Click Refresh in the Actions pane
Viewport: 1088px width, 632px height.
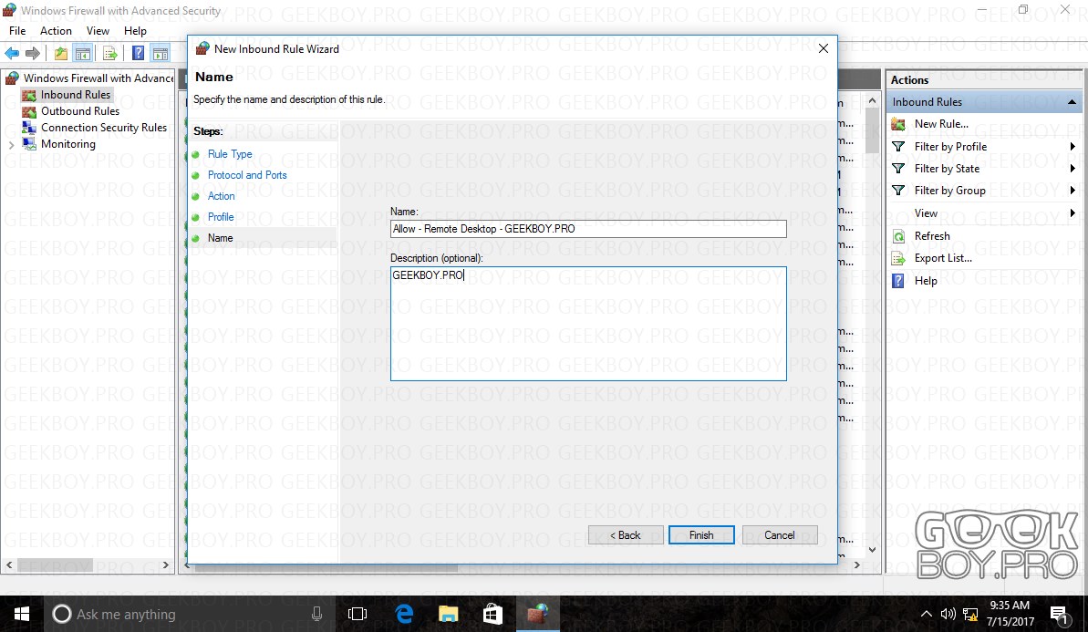[x=932, y=236]
